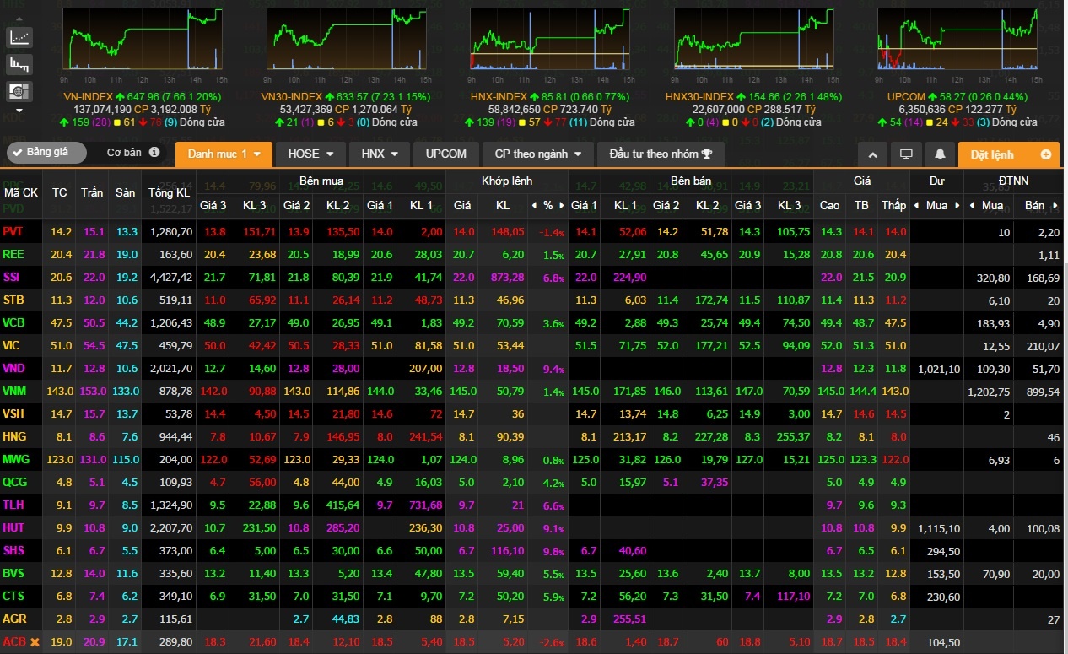Expand the Danh mục 1 dropdown

[224, 154]
